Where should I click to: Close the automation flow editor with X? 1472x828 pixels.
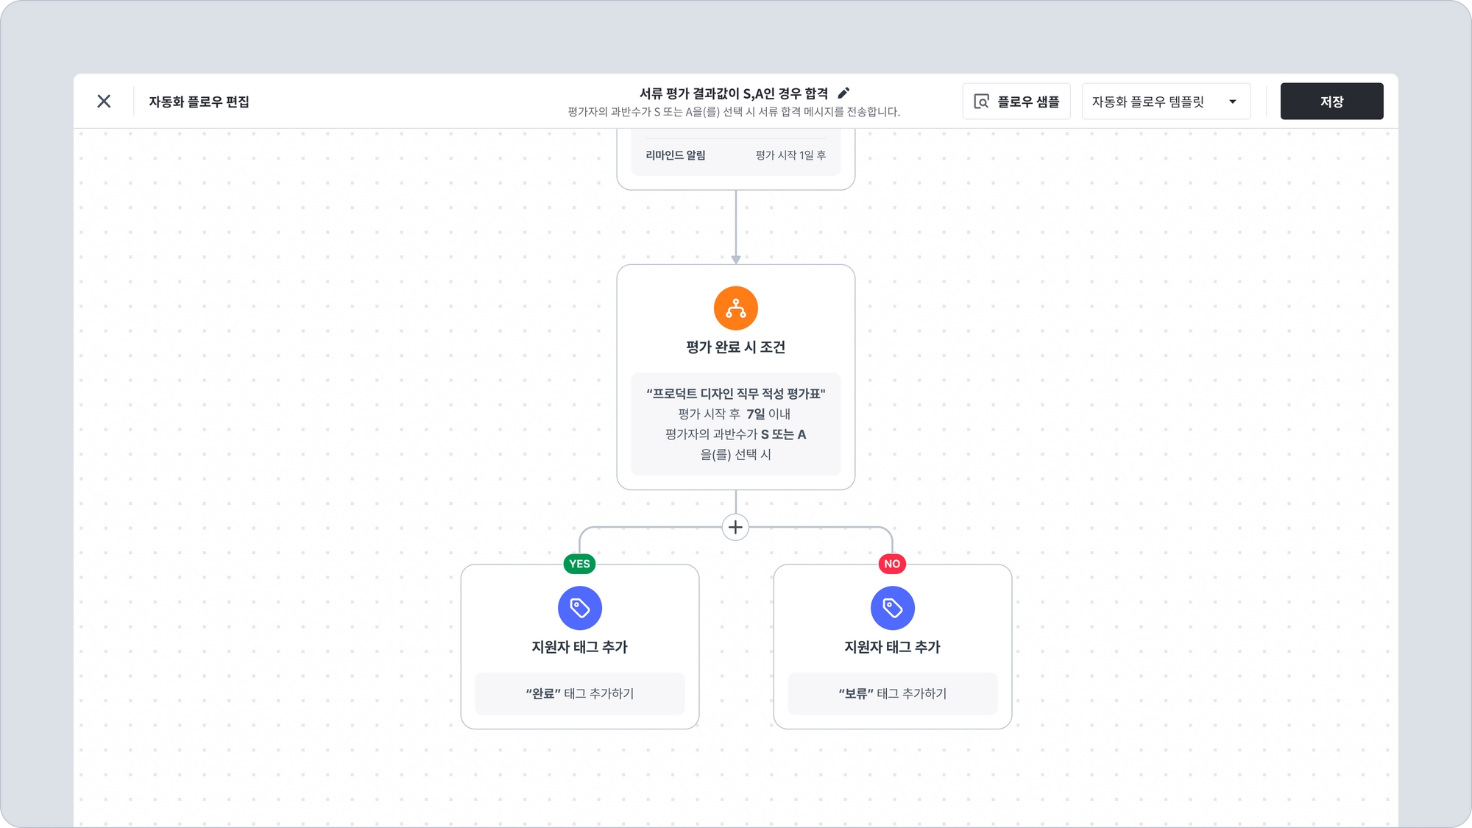point(104,102)
